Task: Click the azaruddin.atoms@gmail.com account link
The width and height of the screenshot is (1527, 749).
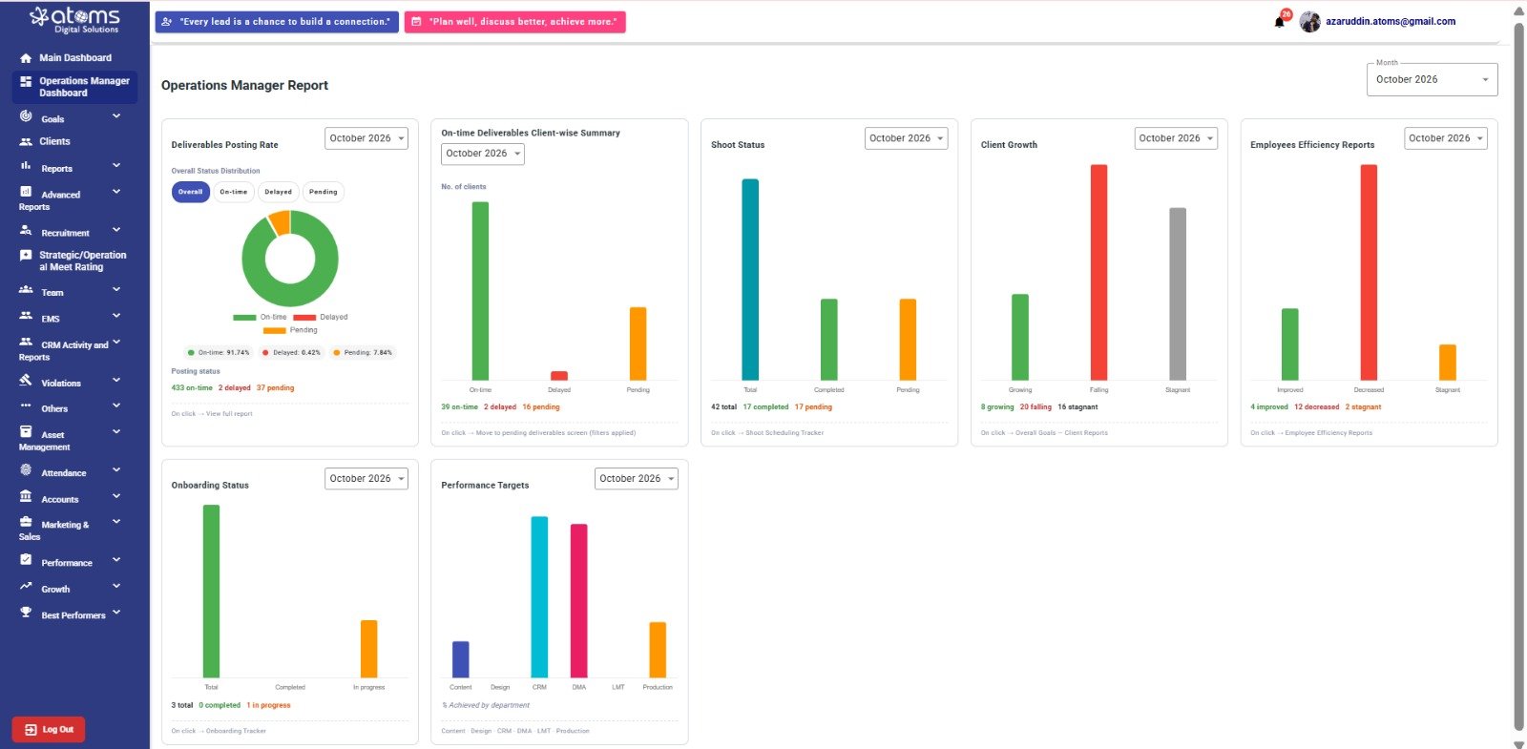Action: tap(1391, 21)
